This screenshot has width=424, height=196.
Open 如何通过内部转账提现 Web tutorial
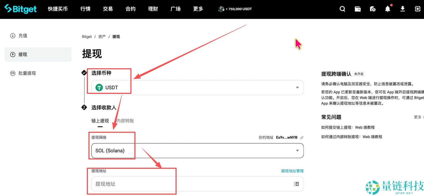pos(352,137)
